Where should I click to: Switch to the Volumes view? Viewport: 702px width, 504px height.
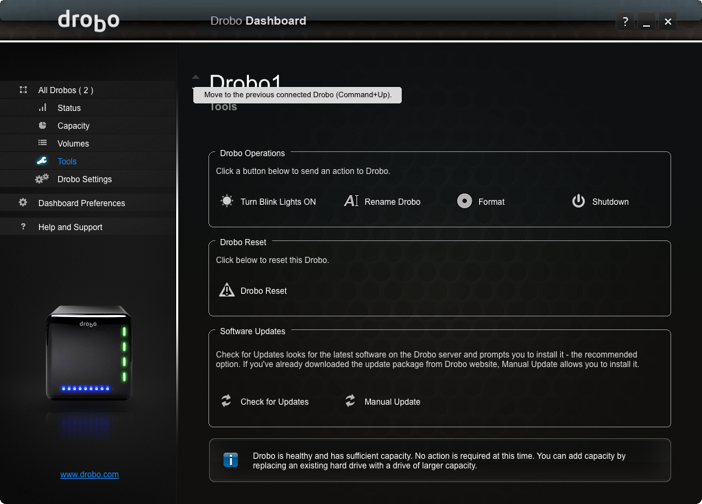(x=73, y=144)
